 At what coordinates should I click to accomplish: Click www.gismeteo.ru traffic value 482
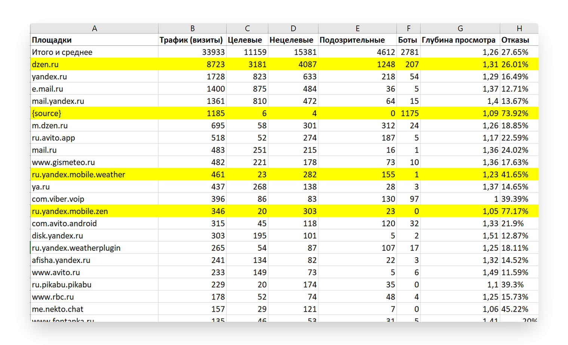point(192,162)
